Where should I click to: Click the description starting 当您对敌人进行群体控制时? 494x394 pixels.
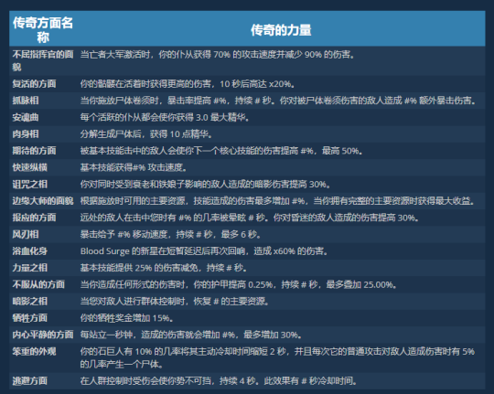(175, 301)
